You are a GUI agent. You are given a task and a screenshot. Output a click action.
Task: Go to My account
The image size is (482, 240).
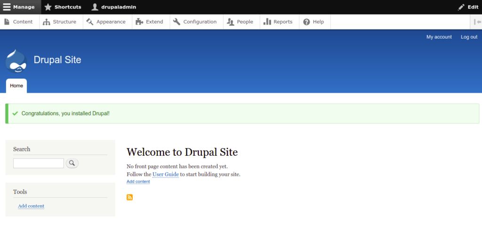439,37
